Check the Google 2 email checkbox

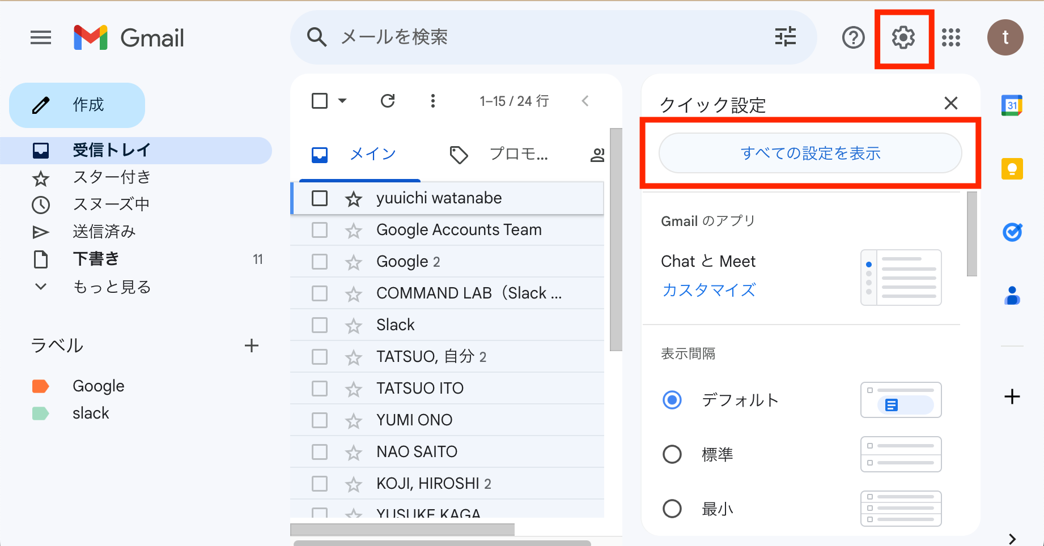click(x=320, y=262)
